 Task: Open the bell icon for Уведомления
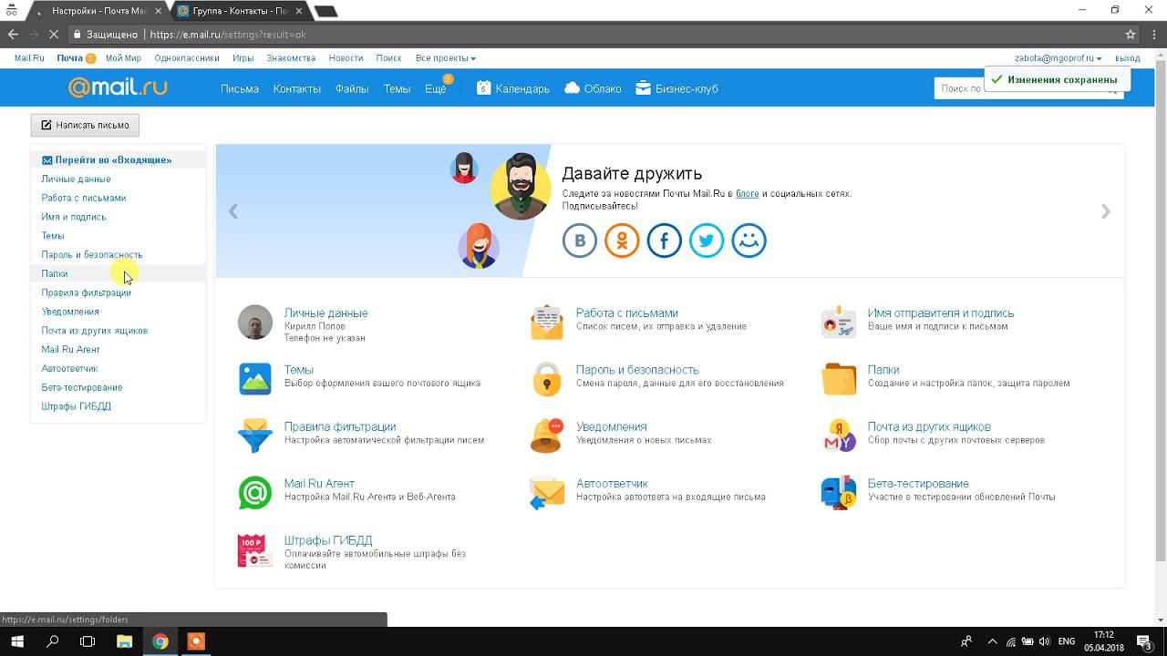coord(547,436)
